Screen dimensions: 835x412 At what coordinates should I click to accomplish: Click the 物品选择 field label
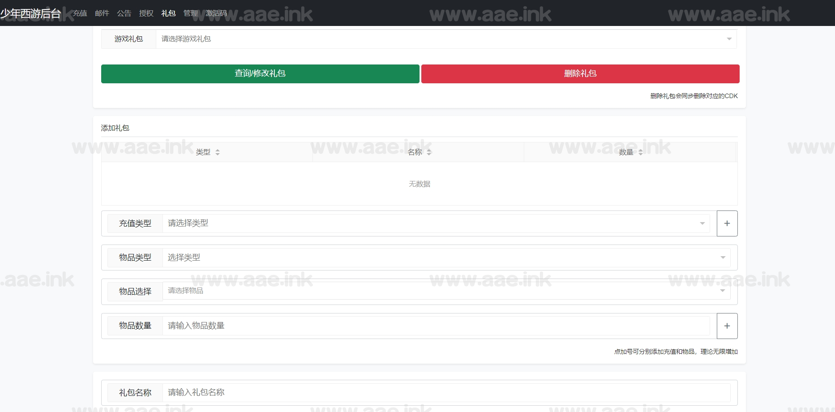pyautogui.click(x=135, y=292)
